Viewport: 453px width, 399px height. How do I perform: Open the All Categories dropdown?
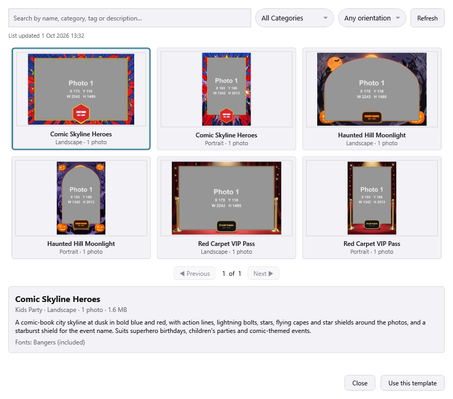point(294,18)
